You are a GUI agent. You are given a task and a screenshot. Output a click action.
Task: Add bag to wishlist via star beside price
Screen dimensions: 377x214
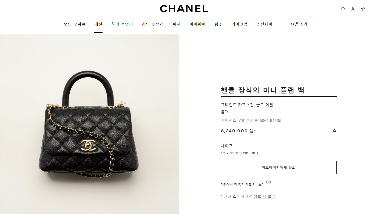click(334, 131)
